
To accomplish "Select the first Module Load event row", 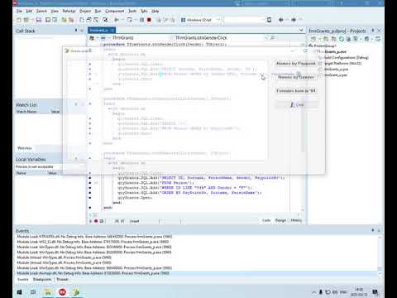I will [x=197, y=237].
